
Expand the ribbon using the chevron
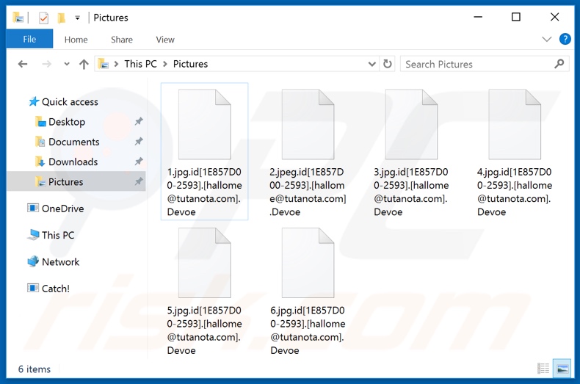(x=546, y=39)
